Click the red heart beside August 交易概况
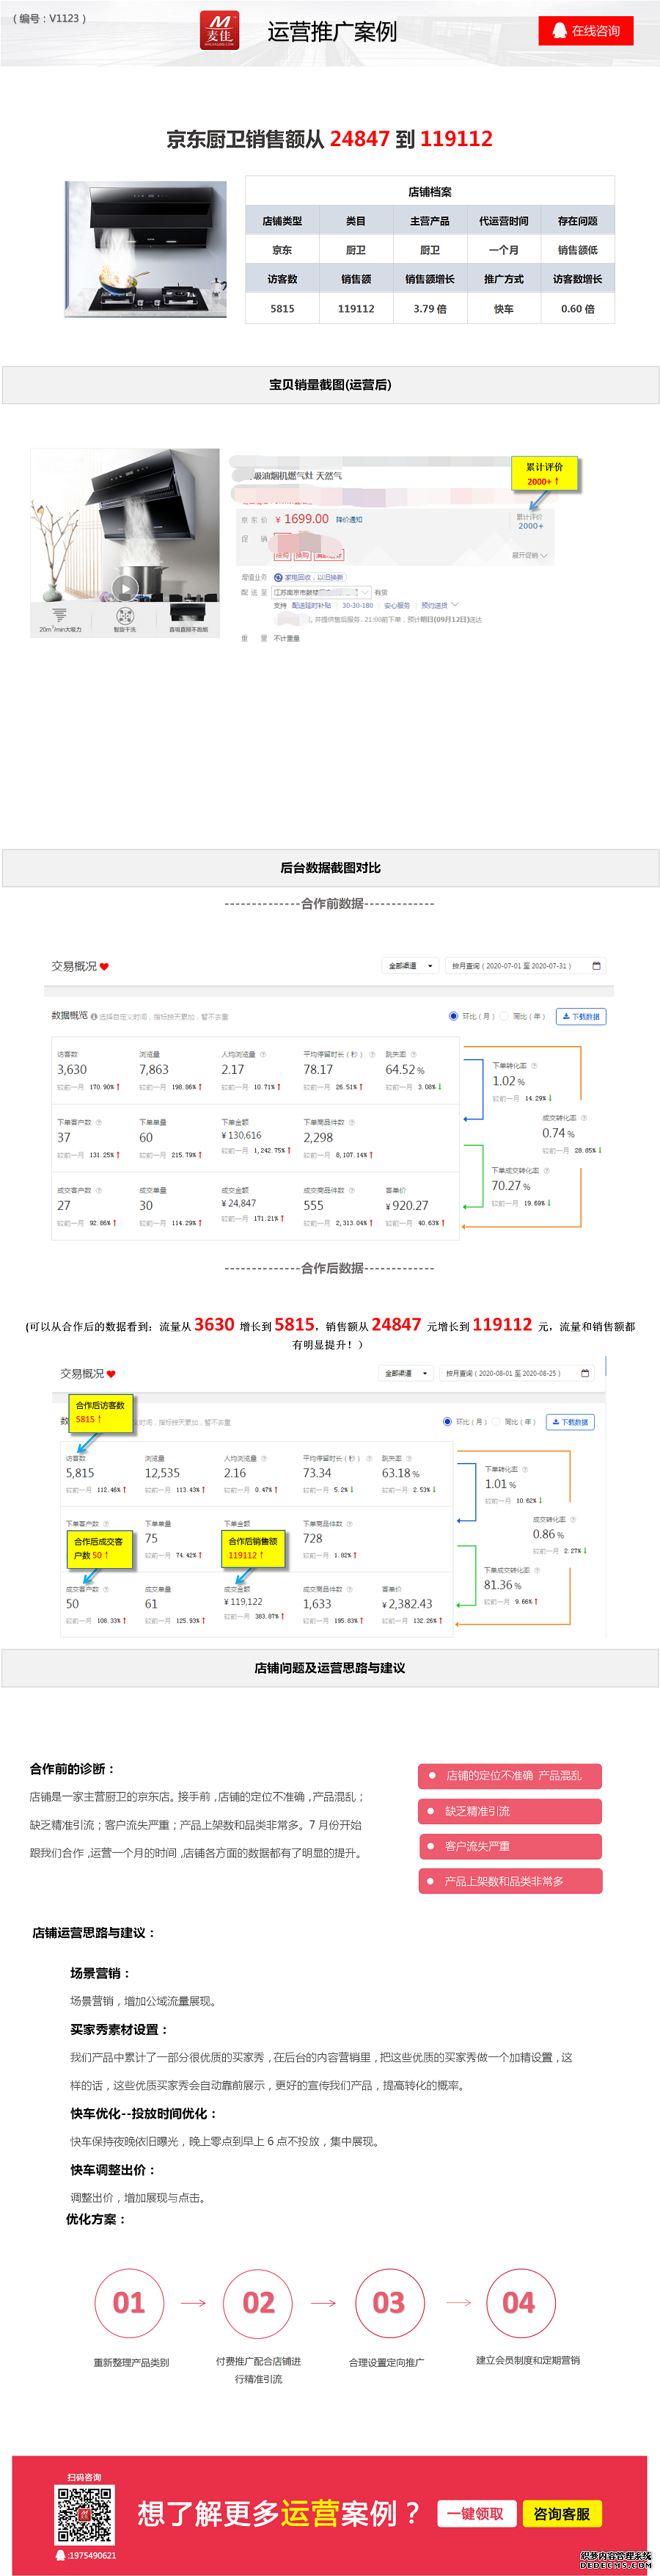Image resolution: width=660 pixels, height=2576 pixels. (x=111, y=1374)
